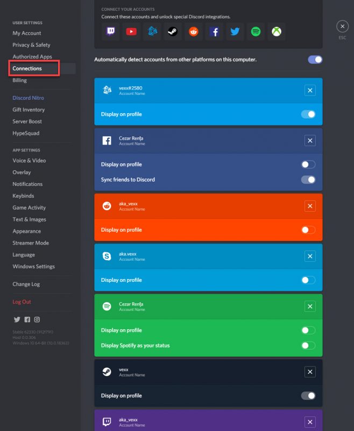The width and height of the screenshot is (354, 431).
Task: Open Discord's Instagram page from sidebar
Action: pyautogui.click(x=37, y=319)
